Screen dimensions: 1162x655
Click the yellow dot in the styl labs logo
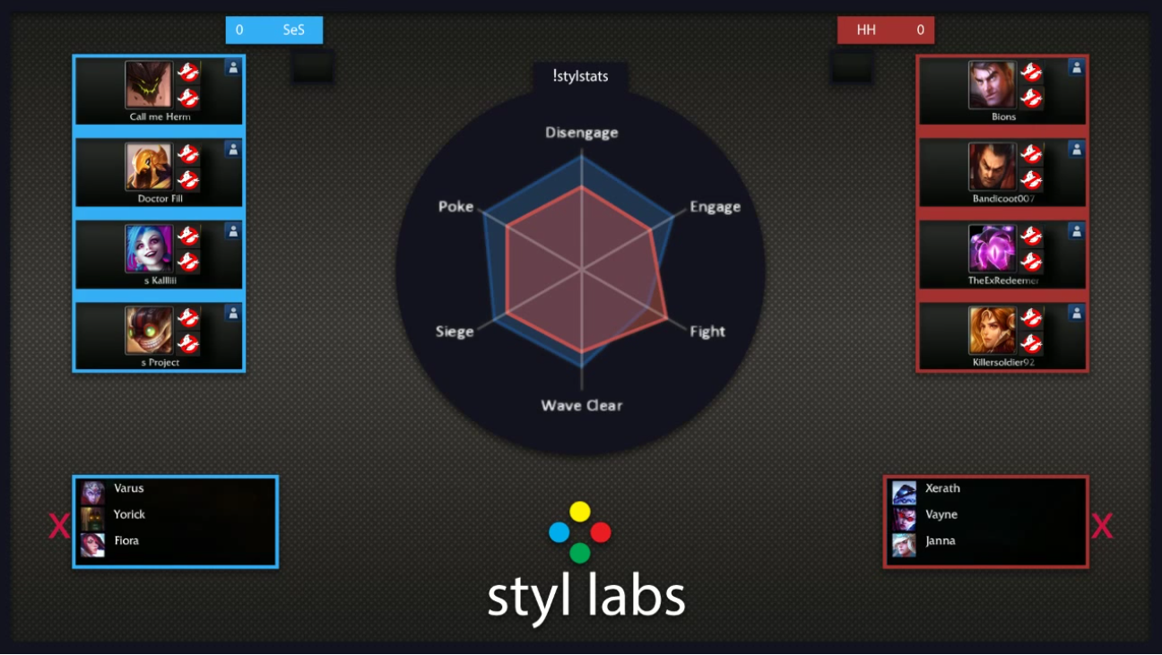[581, 511]
